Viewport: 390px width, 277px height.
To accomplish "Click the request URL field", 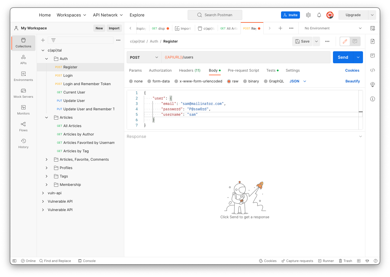I will point(246,57).
